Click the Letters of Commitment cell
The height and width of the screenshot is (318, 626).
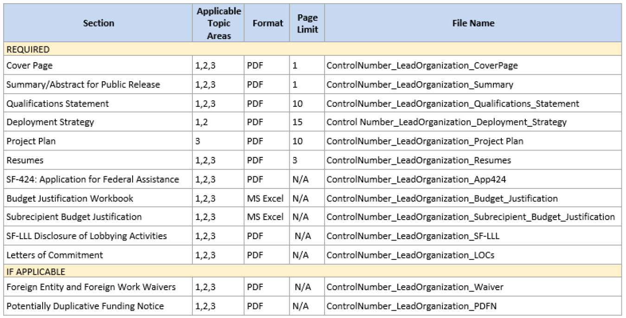[55, 255]
